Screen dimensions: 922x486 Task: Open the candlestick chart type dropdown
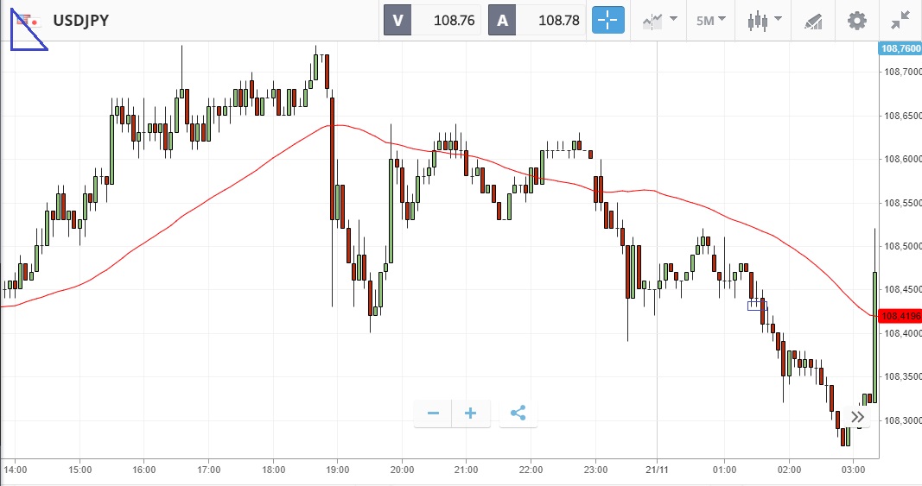click(764, 20)
